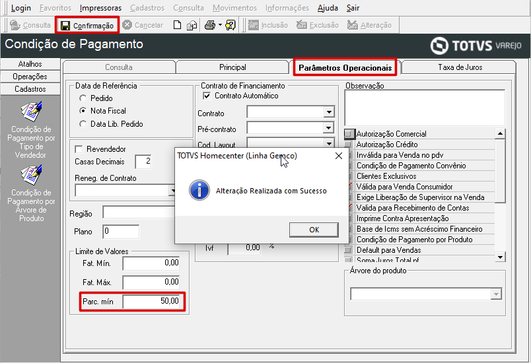Open Condição de Pagamento por Árvore de Produto shortcut

[31, 193]
